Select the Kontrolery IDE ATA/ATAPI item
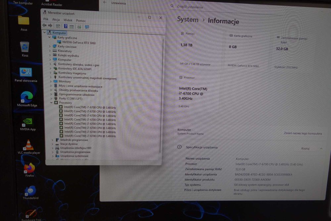 pos(75,69)
